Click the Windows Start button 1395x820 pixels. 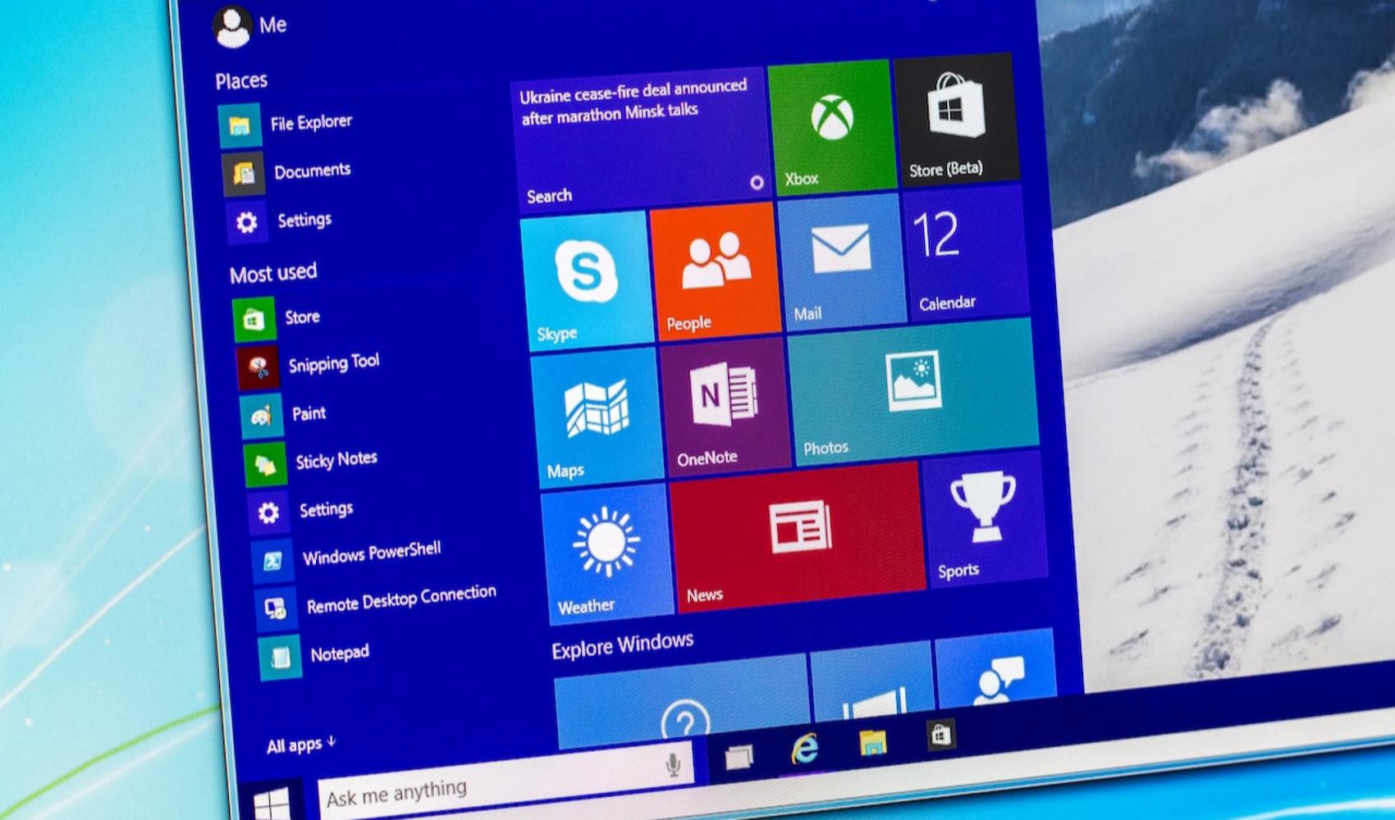click(272, 804)
